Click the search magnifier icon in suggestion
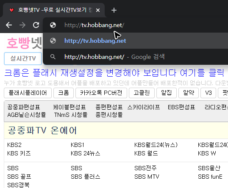228x188 pixels. pos(53,57)
